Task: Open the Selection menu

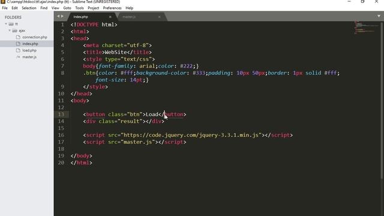Action: coord(29,8)
